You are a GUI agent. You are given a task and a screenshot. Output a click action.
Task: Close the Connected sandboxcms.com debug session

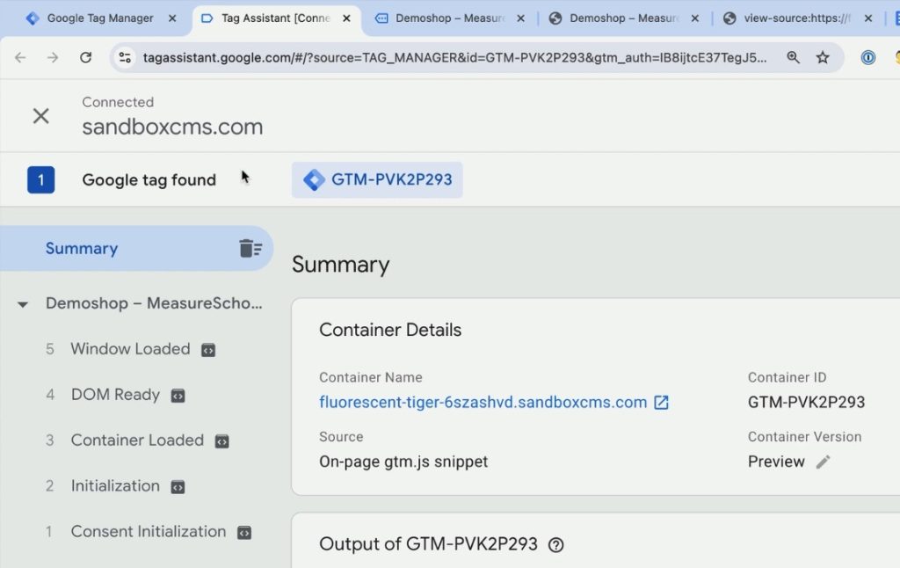click(40, 116)
